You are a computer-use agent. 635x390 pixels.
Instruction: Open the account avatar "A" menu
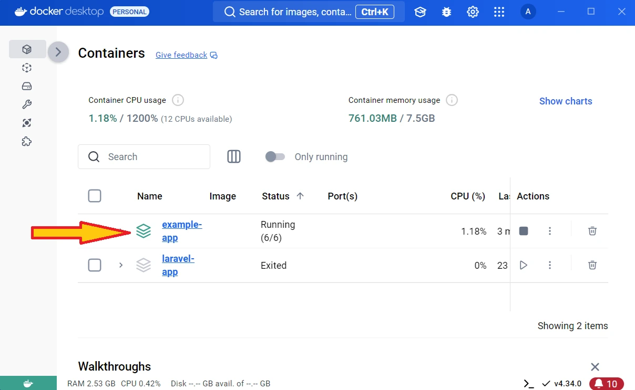tap(528, 12)
